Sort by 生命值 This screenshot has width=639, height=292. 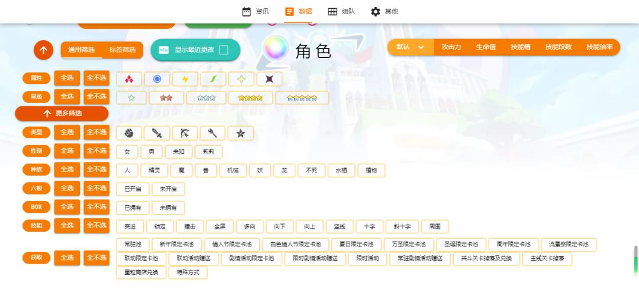[x=486, y=47]
